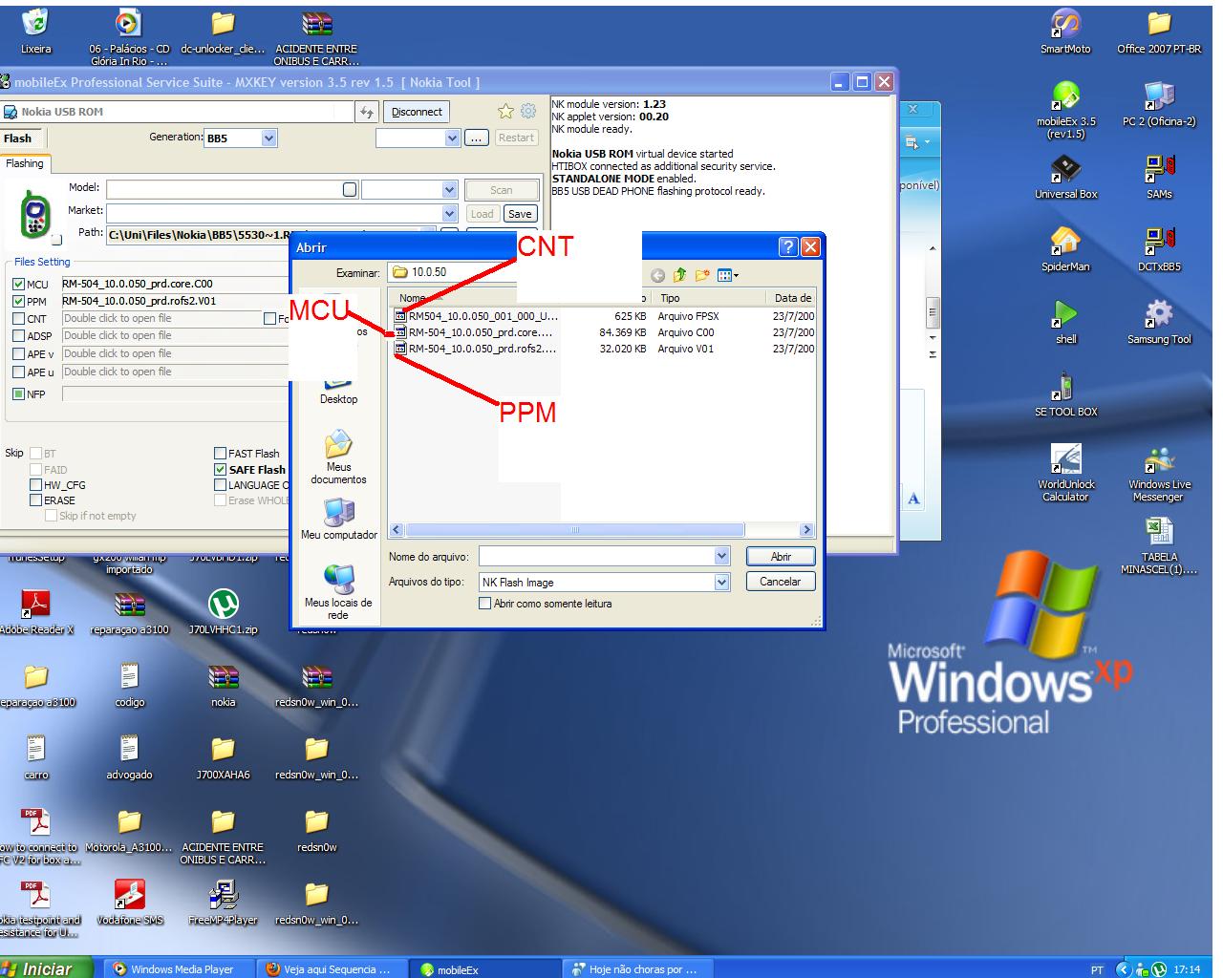Open SmartMoto desktop icon
The height and width of the screenshot is (978, 1223).
(1065, 31)
